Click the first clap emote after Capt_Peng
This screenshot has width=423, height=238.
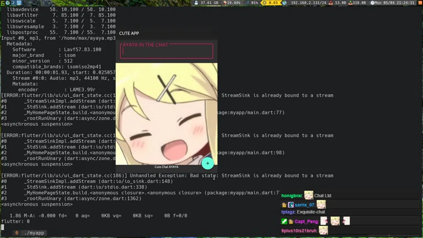click(324, 221)
